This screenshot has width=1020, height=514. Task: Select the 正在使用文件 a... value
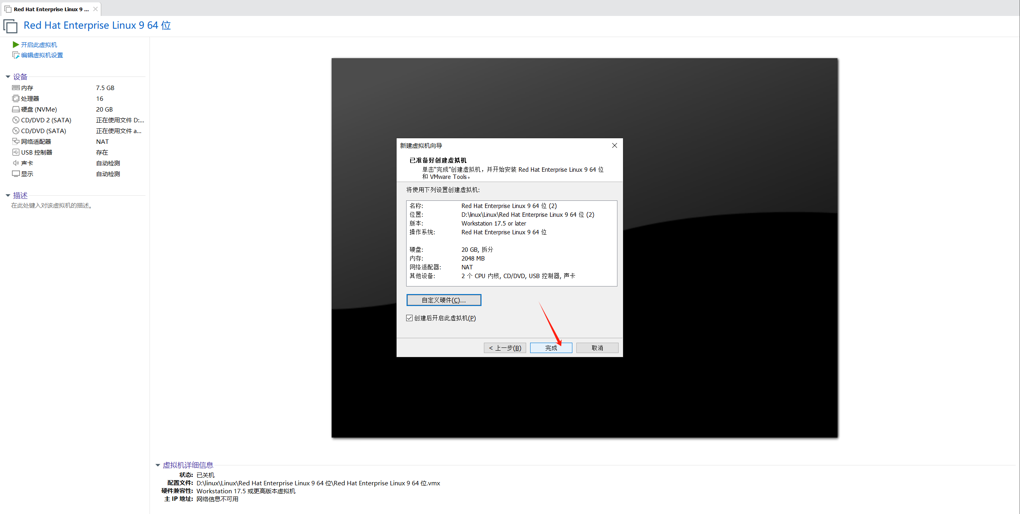[119, 131]
